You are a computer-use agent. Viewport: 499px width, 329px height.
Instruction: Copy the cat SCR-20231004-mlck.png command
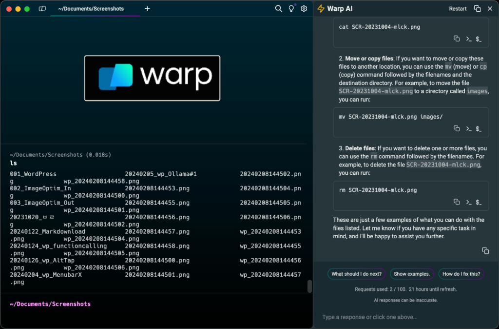(457, 38)
